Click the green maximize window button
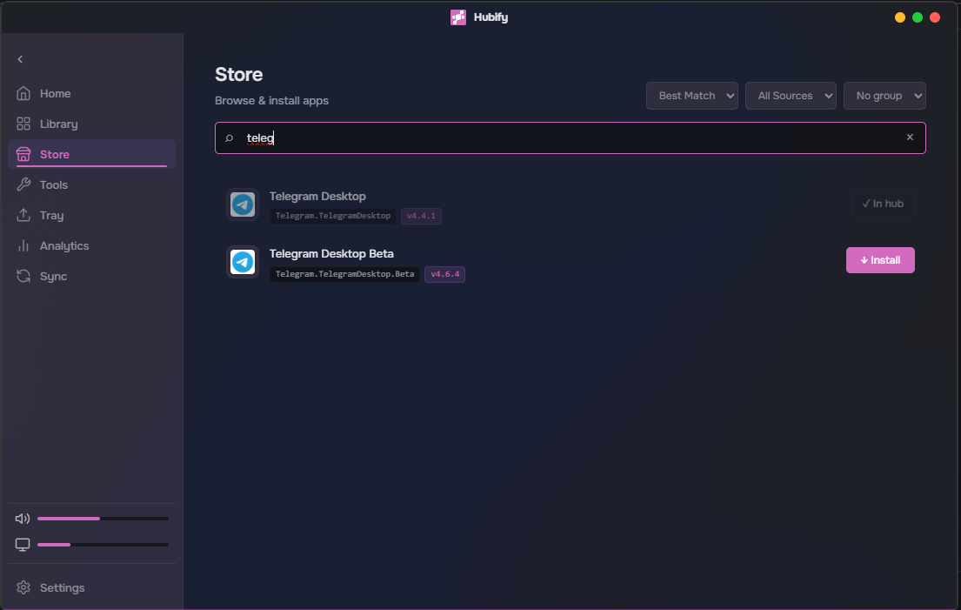961x610 pixels. pos(918,17)
